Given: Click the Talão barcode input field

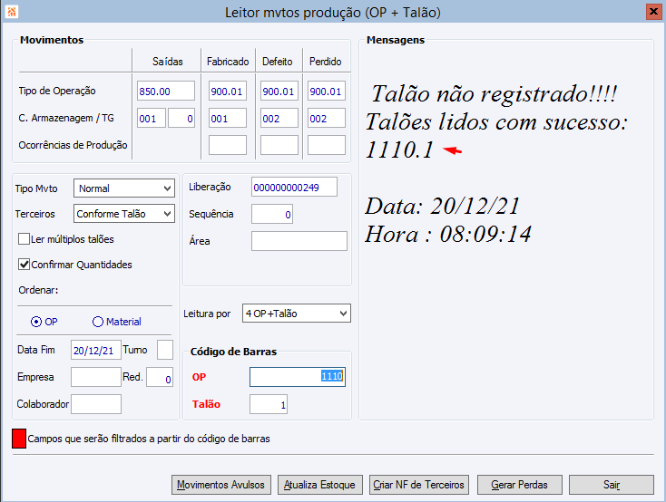Looking at the screenshot, I should (269, 404).
